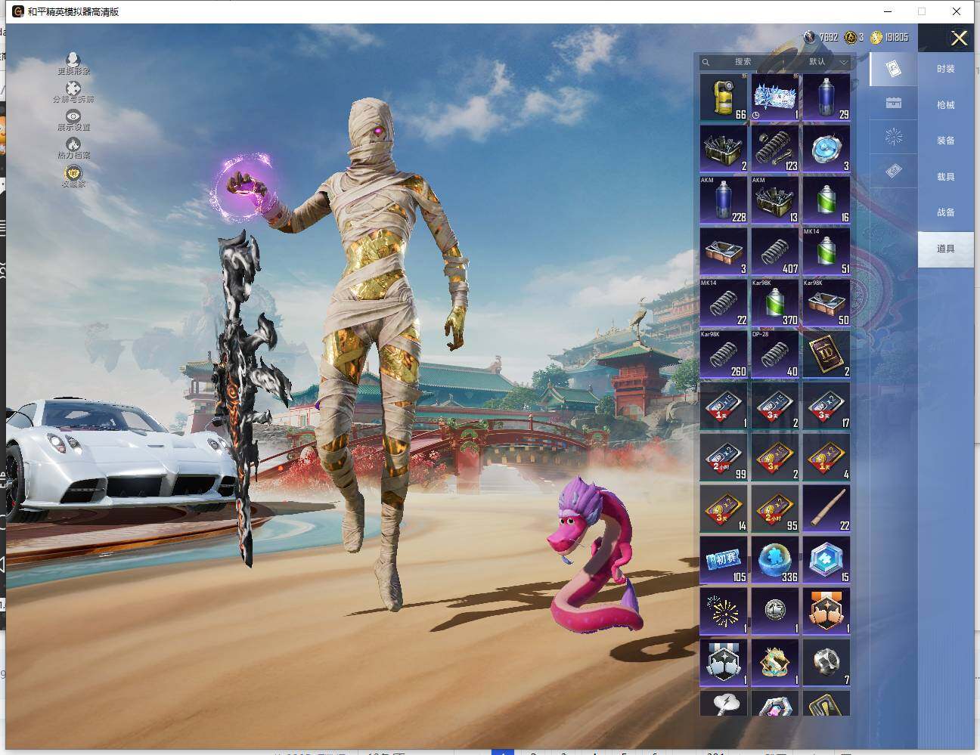Select the 初赛 ticket item (105)
The width and height of the screenshot is (980, 755).
[x=724, y=560]
